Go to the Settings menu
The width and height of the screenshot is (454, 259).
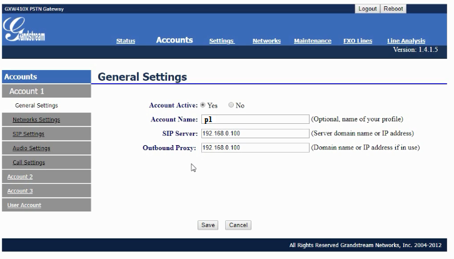click(x=221, y=41)
